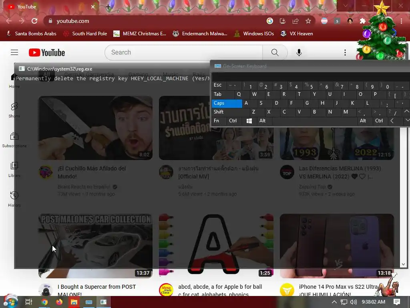Toggle the Shift key on On-Screen Keyboard
410x308 pixels.
[x=230, y=112]
